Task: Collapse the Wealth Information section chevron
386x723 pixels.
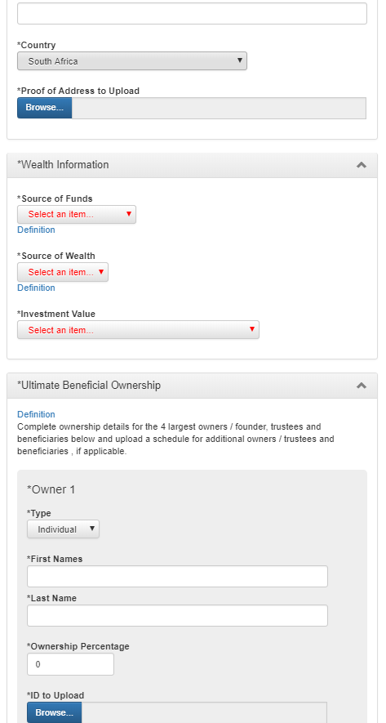Action: 362,165
